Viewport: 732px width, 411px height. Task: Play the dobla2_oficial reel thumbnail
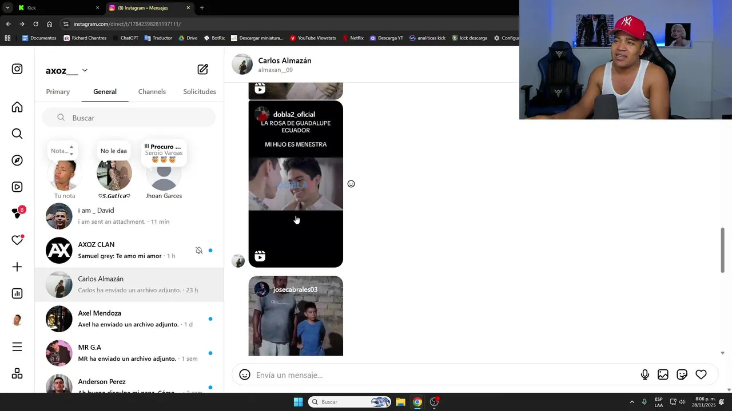[x=296, y=184]
